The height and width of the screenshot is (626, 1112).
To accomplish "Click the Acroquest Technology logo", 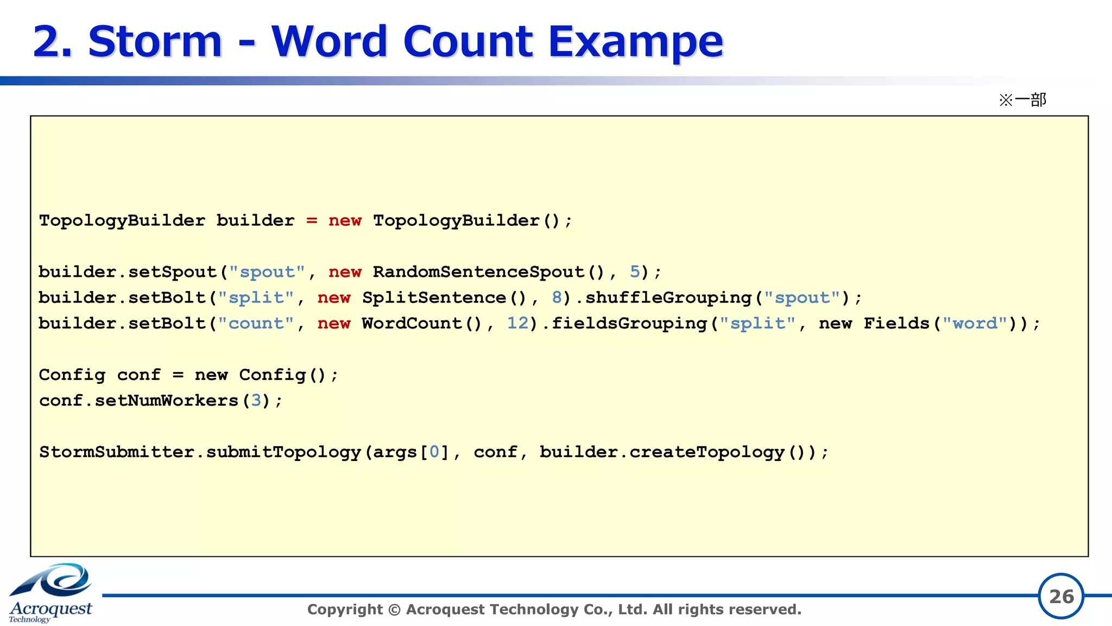I will point(50,592).
